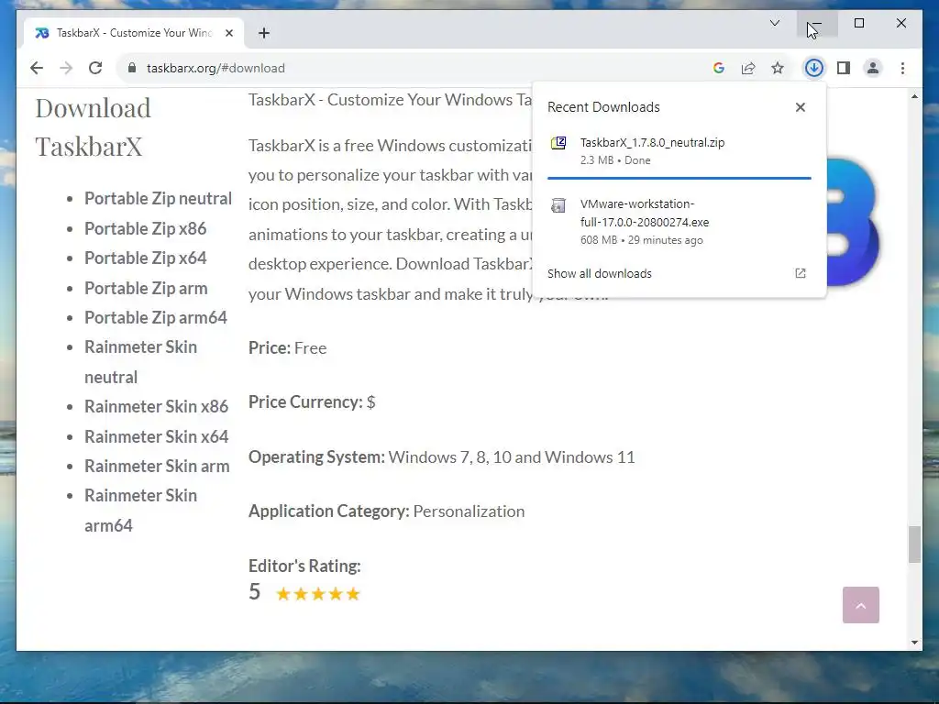Download Rainmeter Skin x64
This screenshot has height=704, width=939.
(156, 436)
